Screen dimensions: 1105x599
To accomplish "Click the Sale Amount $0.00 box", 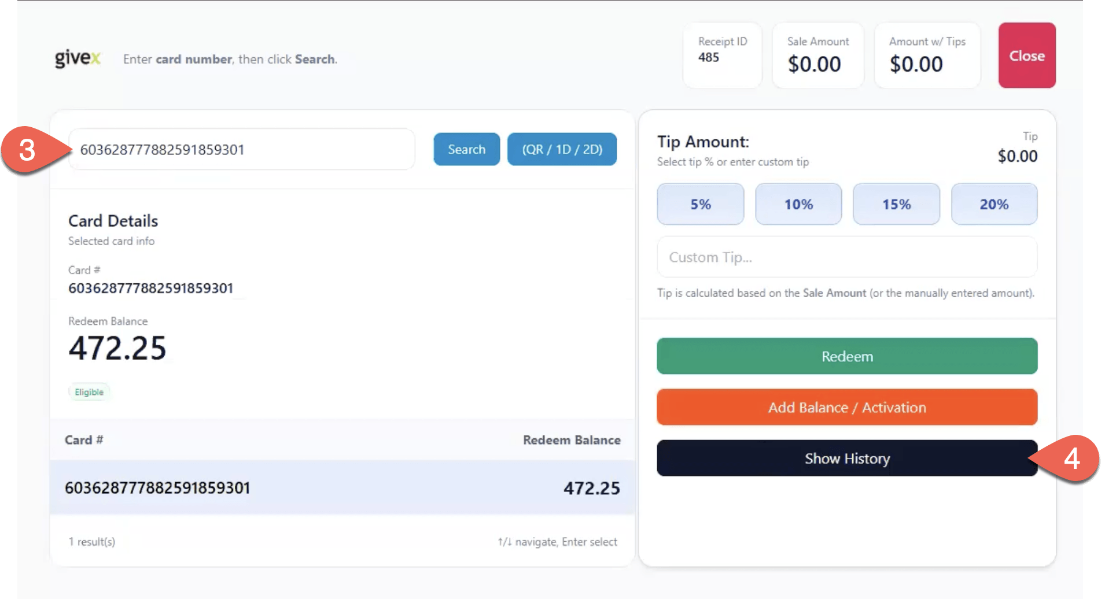I will coord(818,56).
